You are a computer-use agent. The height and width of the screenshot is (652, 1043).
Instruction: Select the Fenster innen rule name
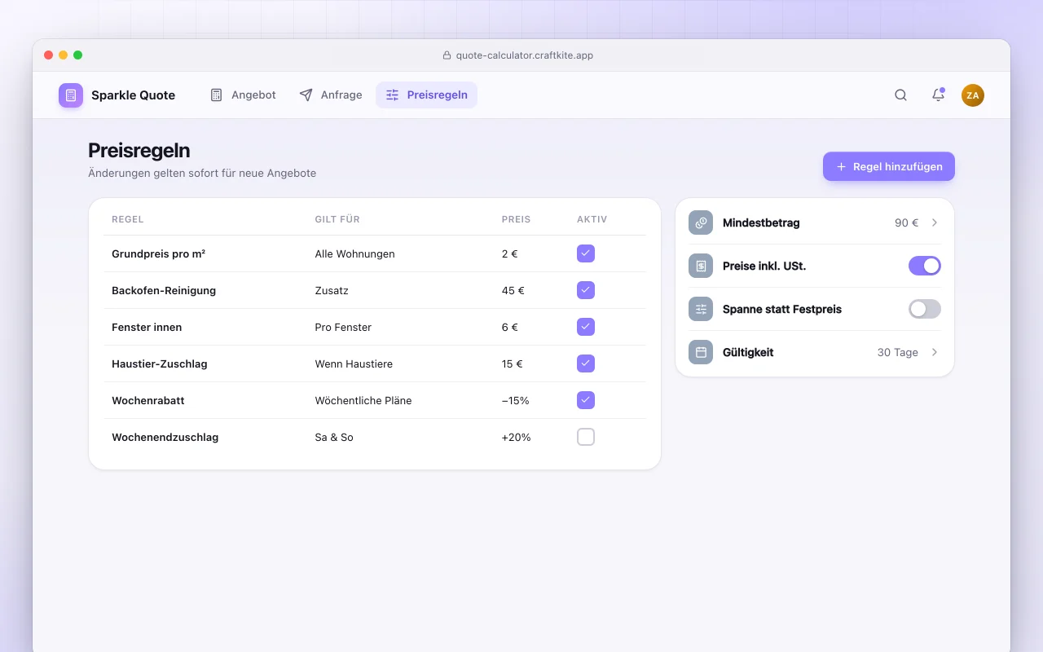click(147, 327)
